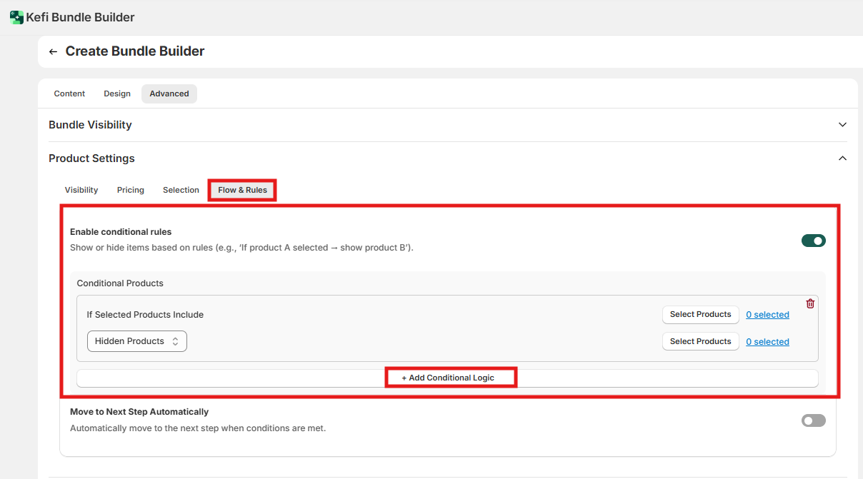863x479 pixels.
Task: Open the 0 selected link for If Selected Products Include
Action: 767,315
